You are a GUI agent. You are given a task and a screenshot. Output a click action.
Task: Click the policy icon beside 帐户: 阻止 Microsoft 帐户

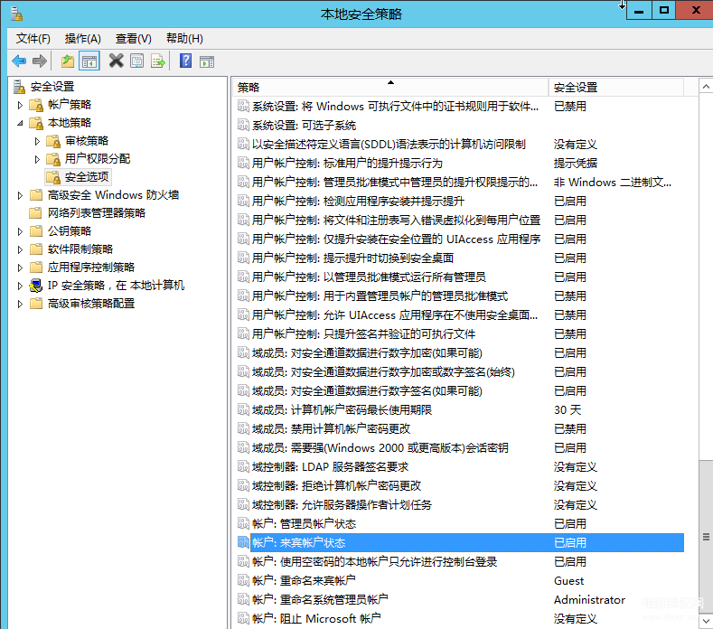tap(244, 618)
